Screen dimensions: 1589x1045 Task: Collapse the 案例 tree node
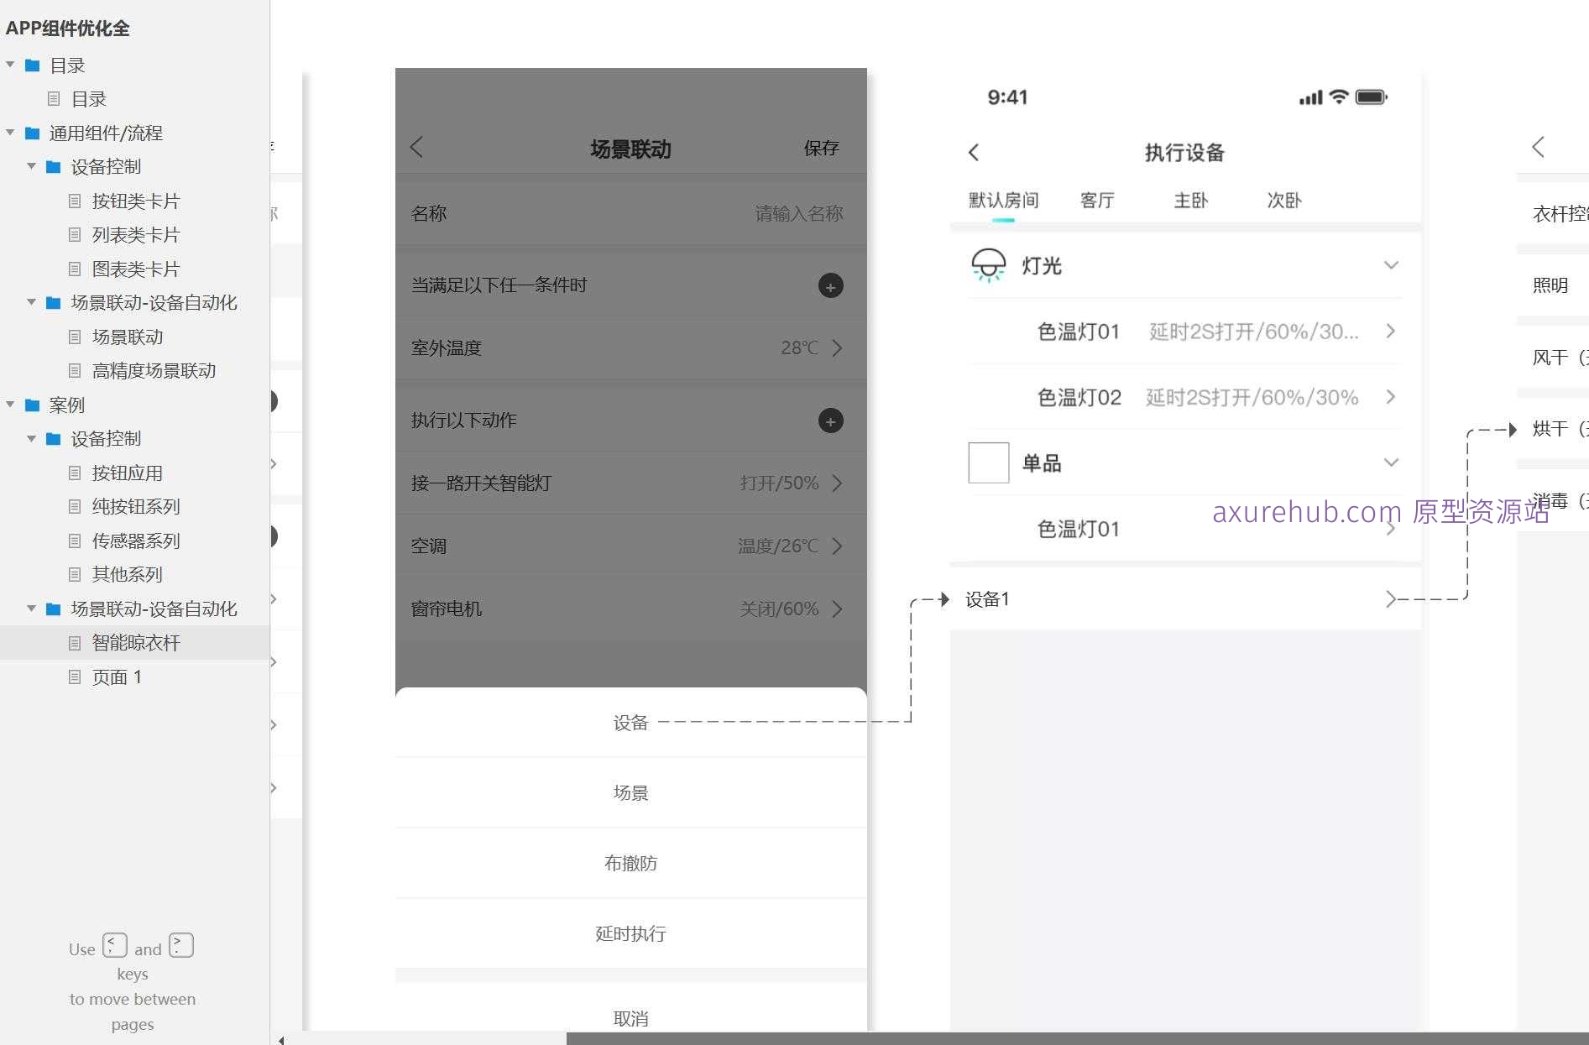point(9,405)
